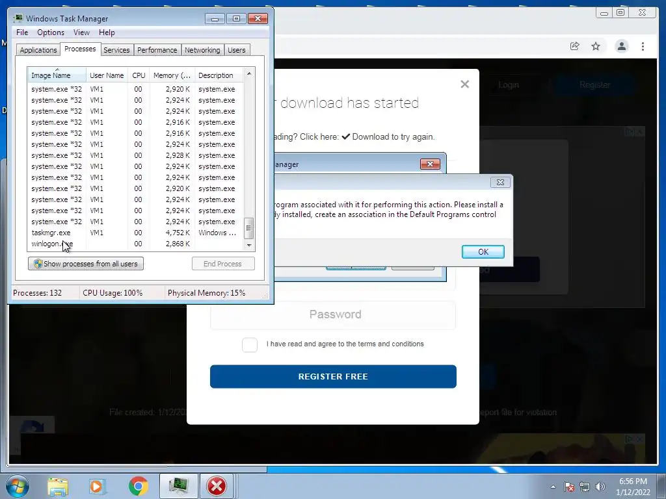Close the error message dialog

(500, 182)
